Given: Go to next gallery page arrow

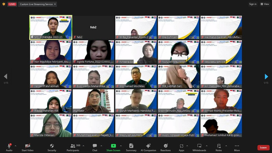Looking at the screenshot, I should [266, 76].
